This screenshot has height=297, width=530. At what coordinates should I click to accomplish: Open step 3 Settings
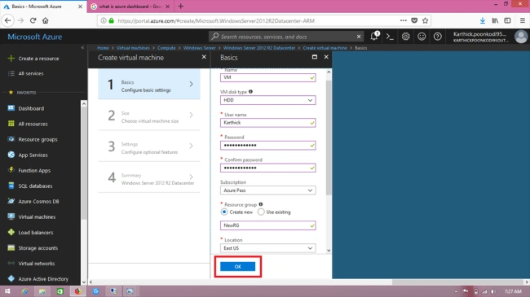click(x=149, y=146)
